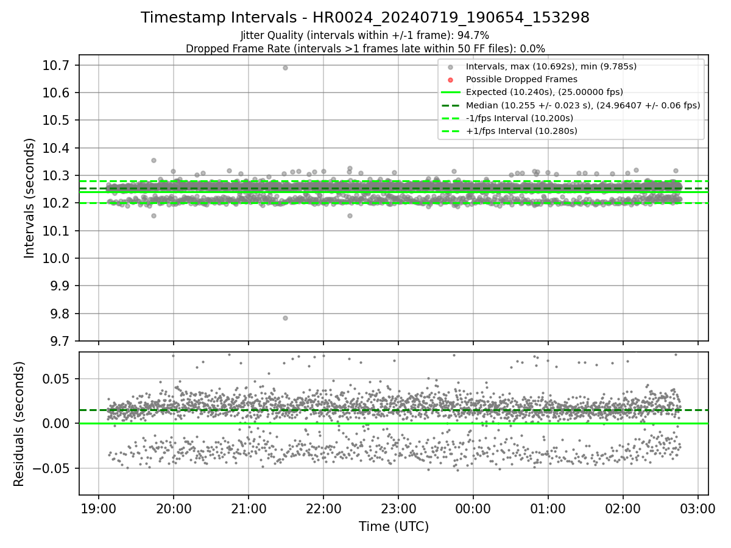This screenshot has height=548, width=731.
Task: Click legend entry 'Median (10.255 +/- 0.023 s)'
Action: click(583, 105)
